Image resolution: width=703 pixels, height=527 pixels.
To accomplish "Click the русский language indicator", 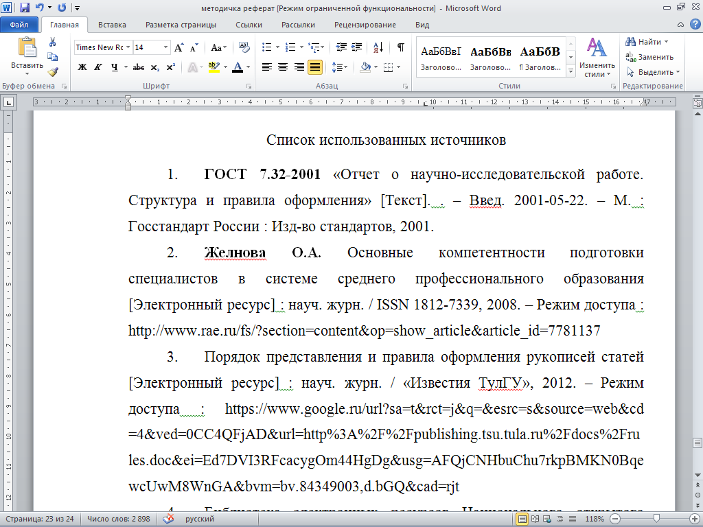I will [x=200, y=519].
